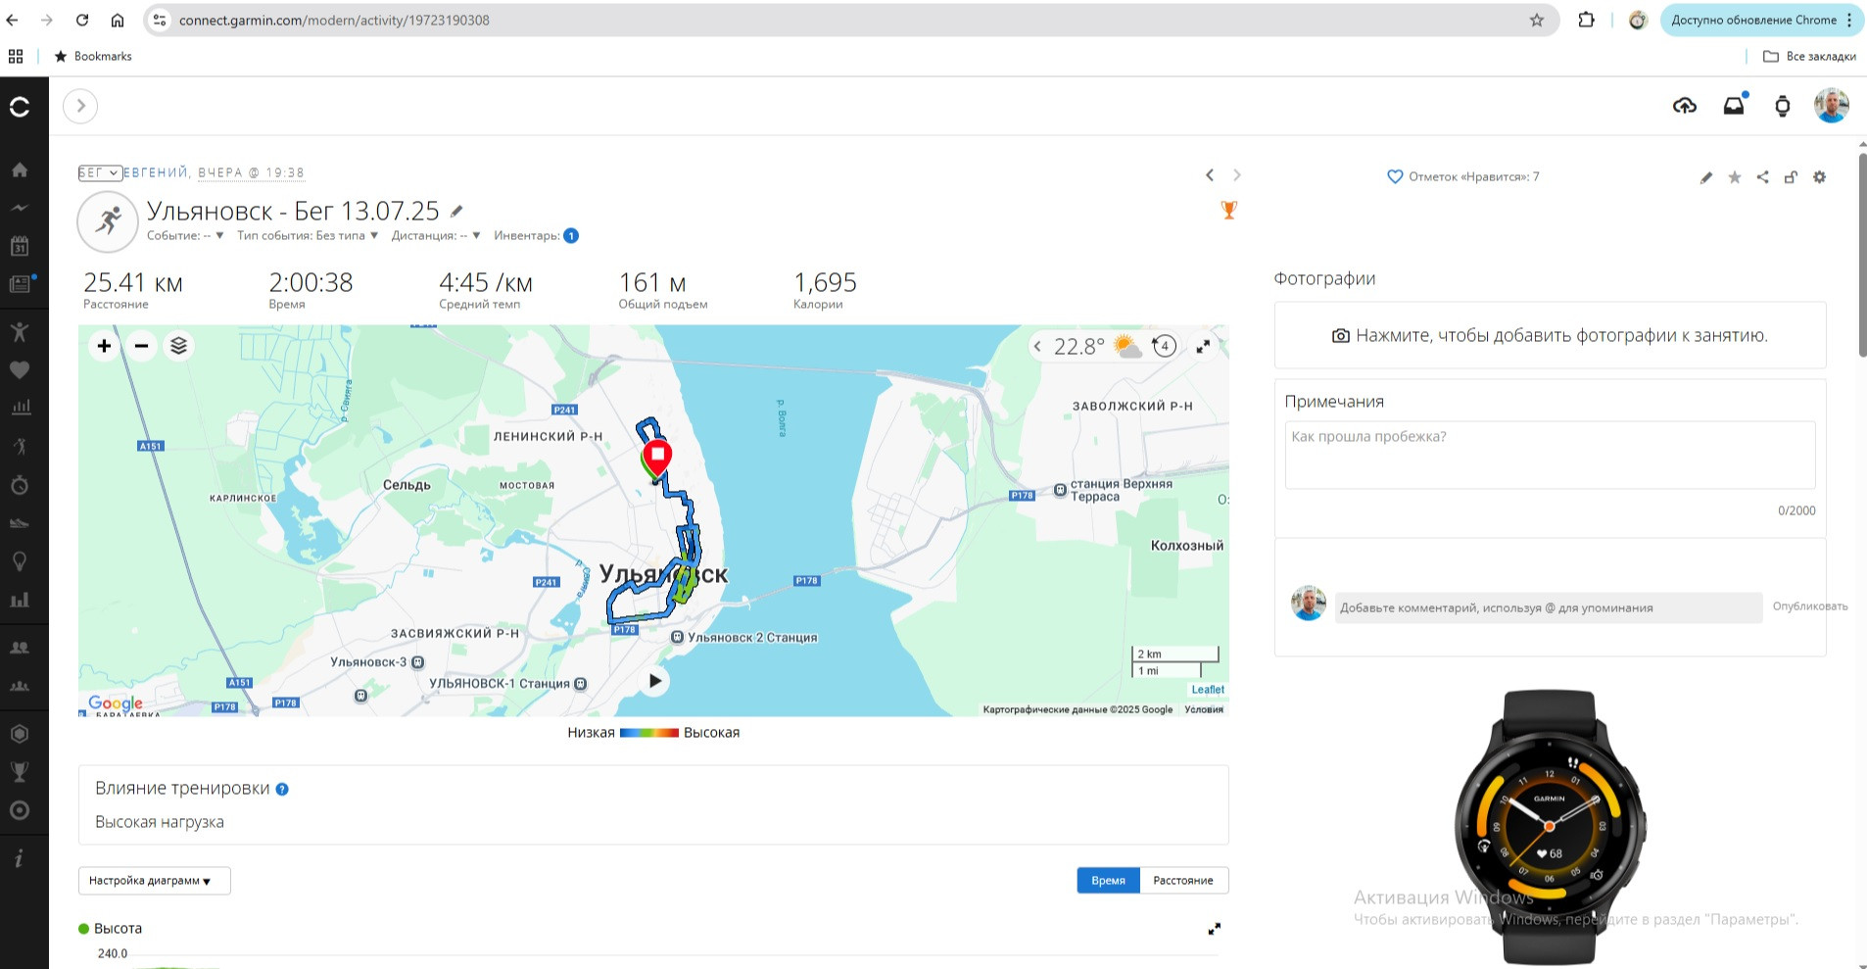This screenshot has height=969, width=1867.
Task: Open the groups icon in sidebar
Action: (x=20, y=686)
